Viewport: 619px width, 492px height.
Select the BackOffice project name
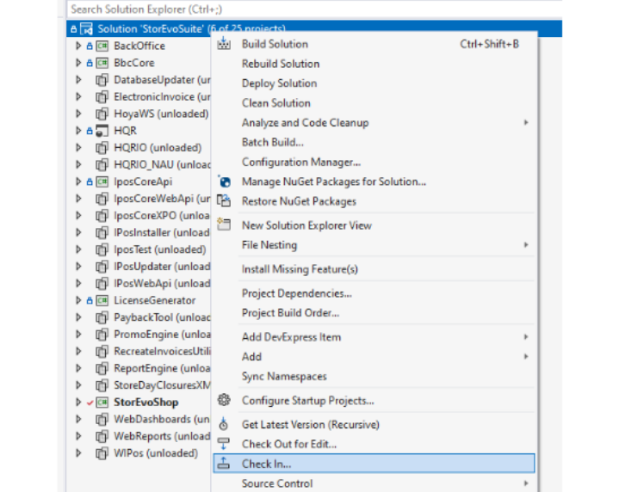pos(139,46)
